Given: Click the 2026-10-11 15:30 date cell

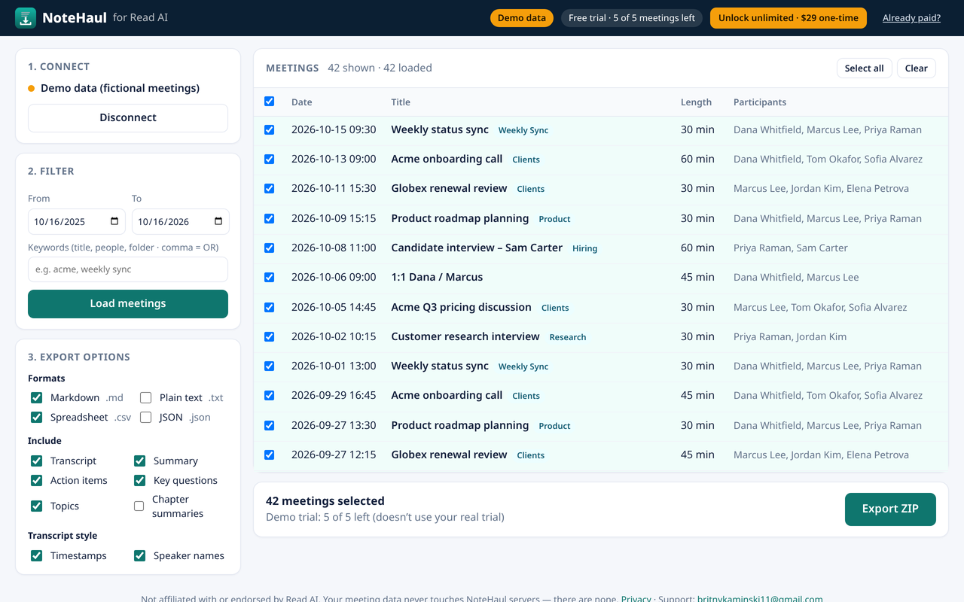Looking at the screenshot, I should (x=334, y=188).
